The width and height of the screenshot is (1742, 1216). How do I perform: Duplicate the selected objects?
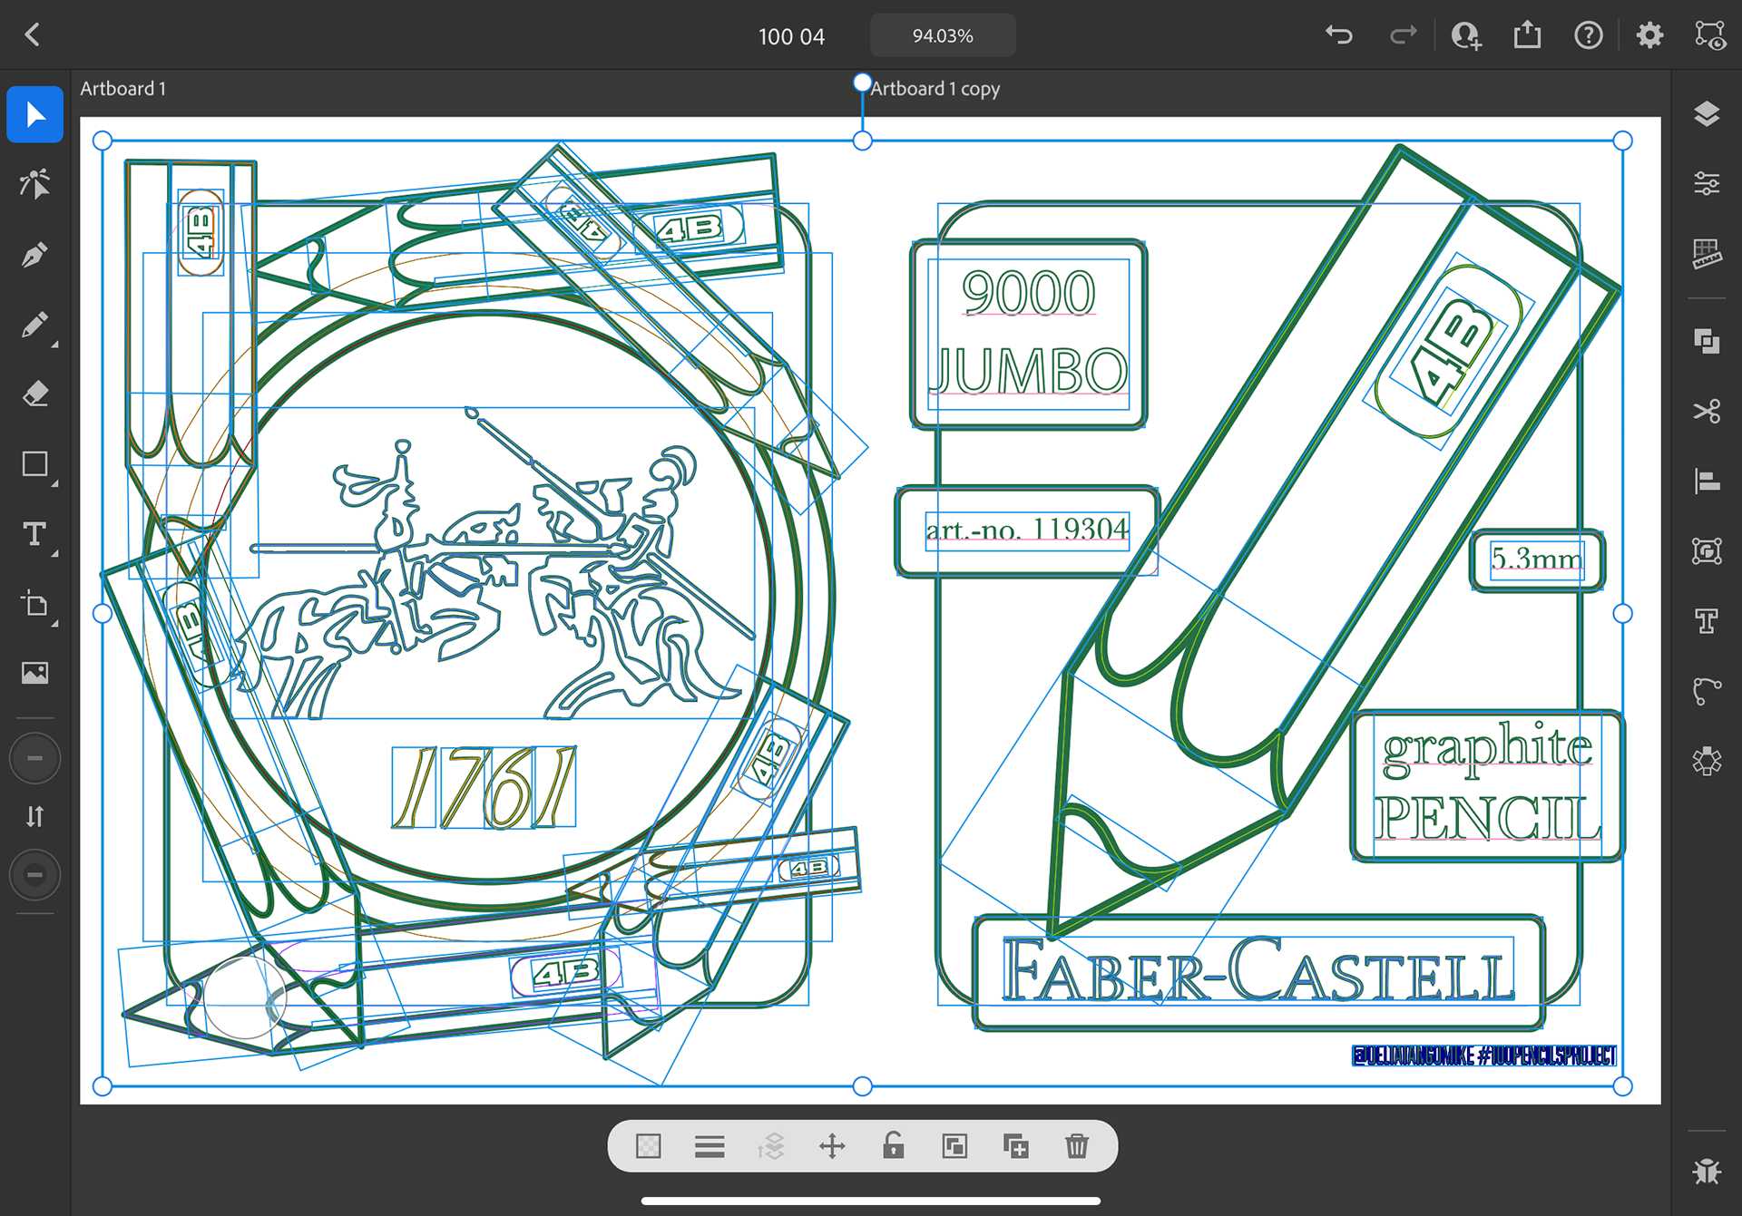[x=1016, y=1146]
